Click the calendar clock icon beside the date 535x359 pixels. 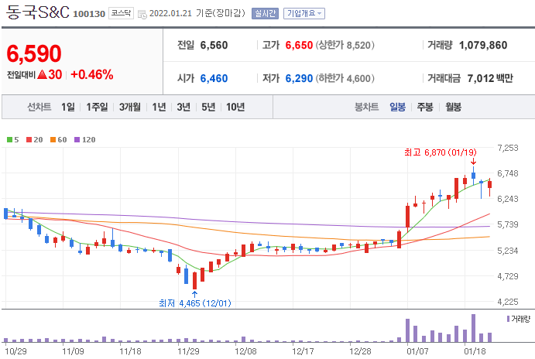tap(142, 15)
